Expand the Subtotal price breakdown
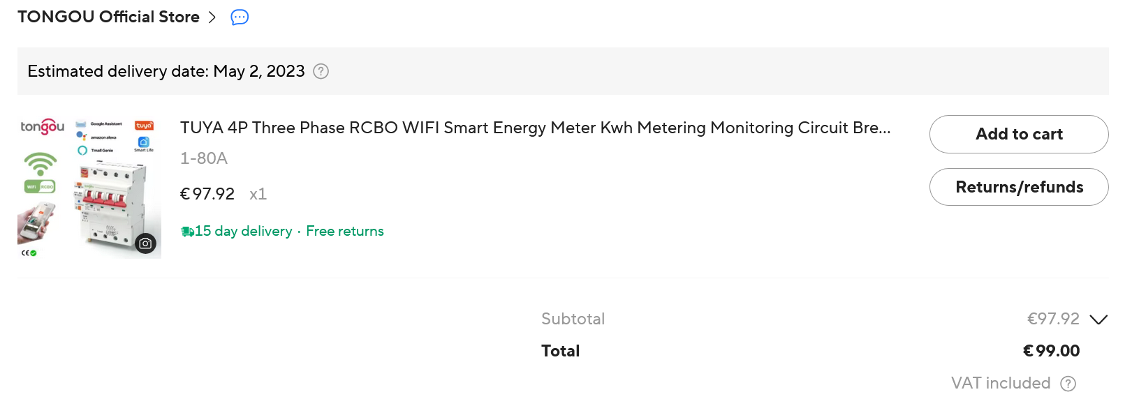Screen dimensions: 1132x399 (1098, 319)
